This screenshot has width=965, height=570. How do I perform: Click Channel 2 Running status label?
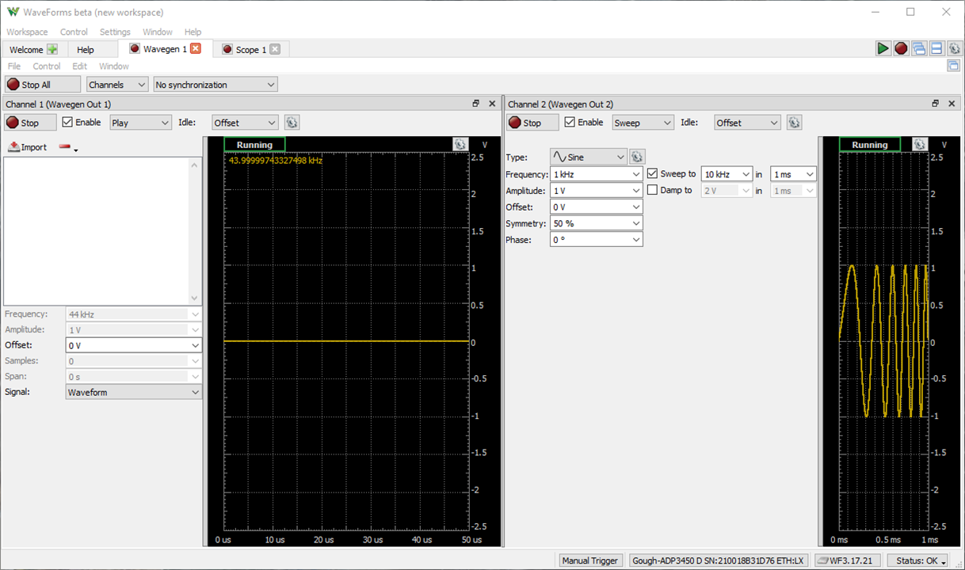[x=870, y=145]
